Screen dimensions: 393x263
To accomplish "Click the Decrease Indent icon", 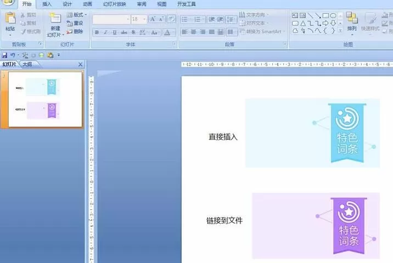I will coord(211,19).
